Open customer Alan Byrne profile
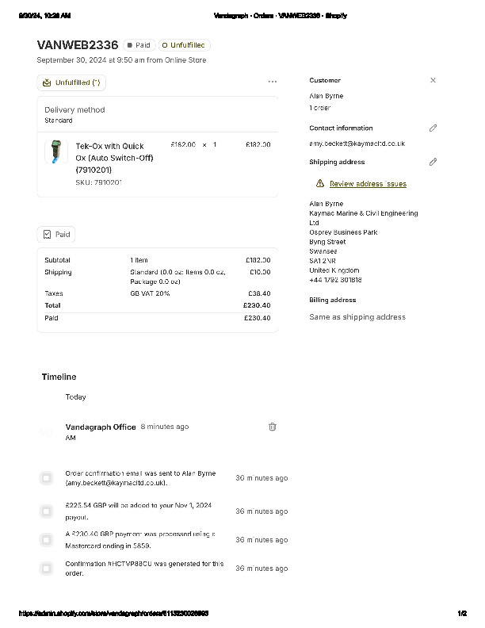Viewport: 485px width, 628px height. point(326,96)
